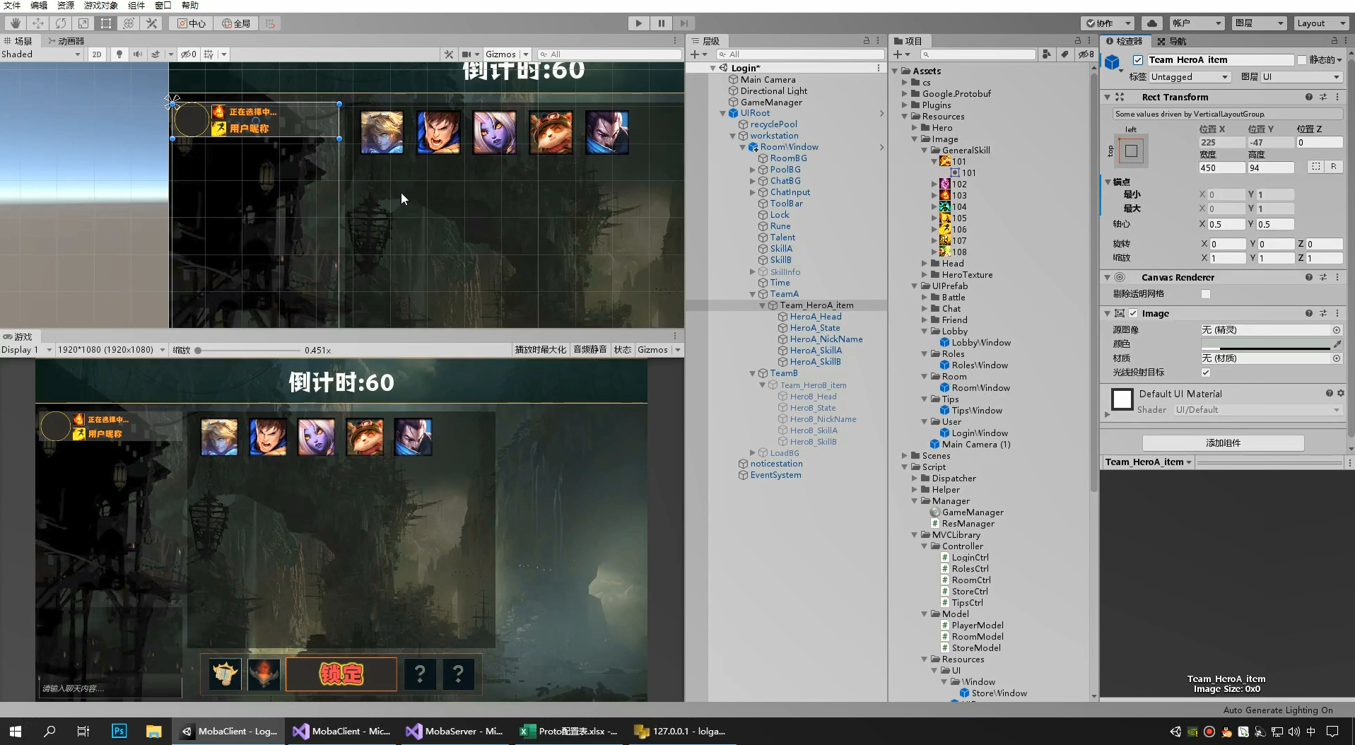The image size is (1355, 745).
Task: Switch to the 导航 (Navigation) tab
Action: [1172, 41]
